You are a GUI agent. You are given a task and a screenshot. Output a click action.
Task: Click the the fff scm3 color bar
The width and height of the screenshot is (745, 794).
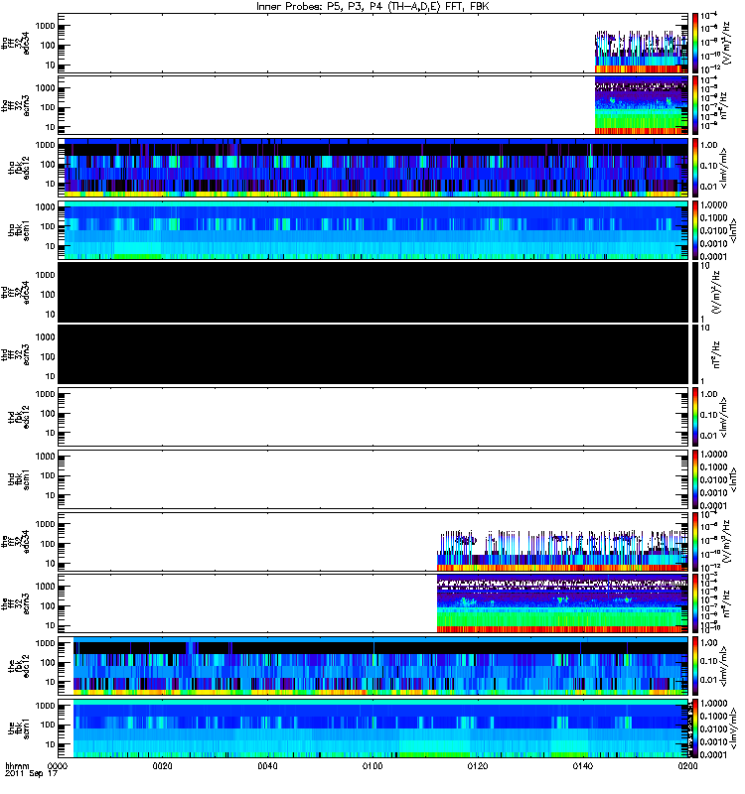click(694, 603)
